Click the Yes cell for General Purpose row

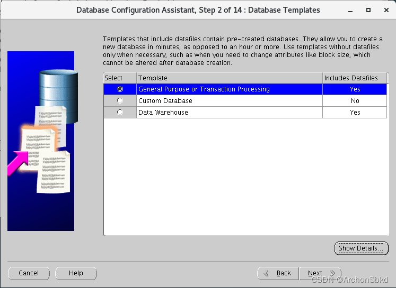(355, 89)
